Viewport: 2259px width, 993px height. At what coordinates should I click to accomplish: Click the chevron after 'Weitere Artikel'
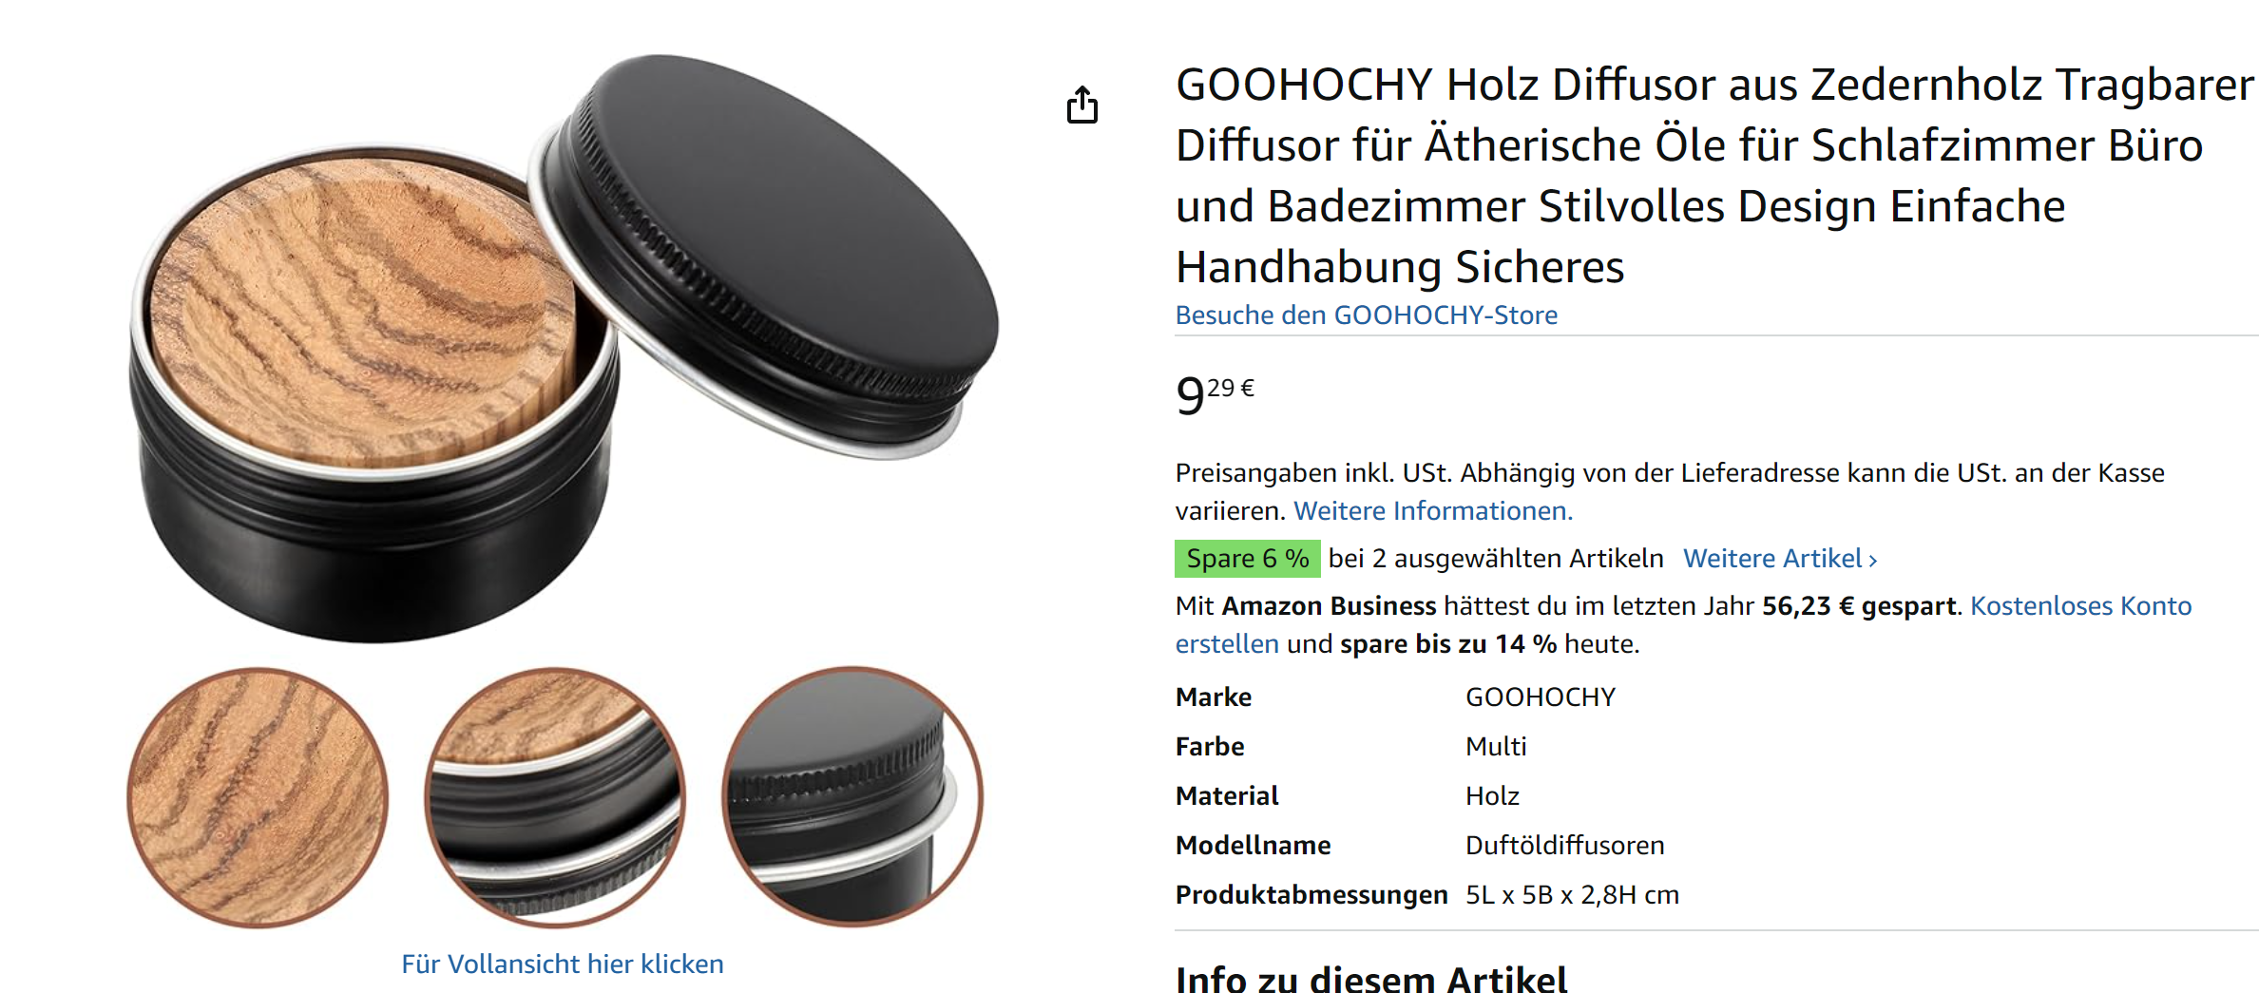(x=1872, y=560)
